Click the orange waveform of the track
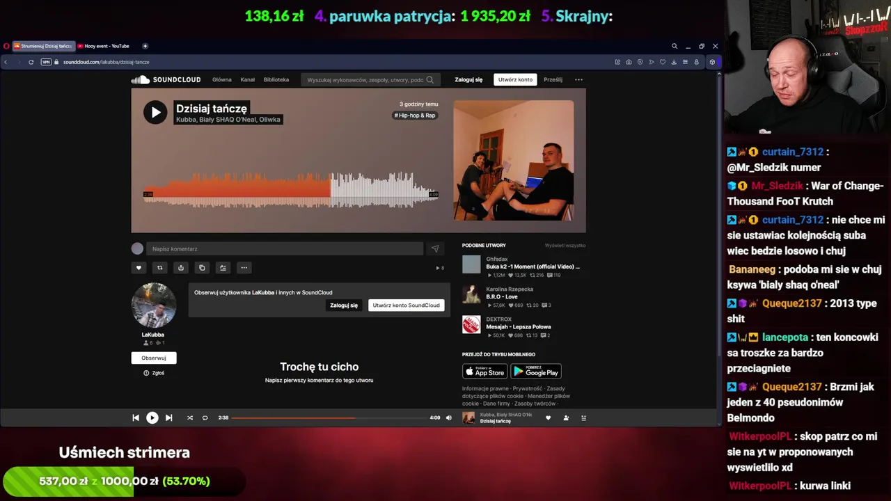Screen dimensions: 891x501 [237, 191]
